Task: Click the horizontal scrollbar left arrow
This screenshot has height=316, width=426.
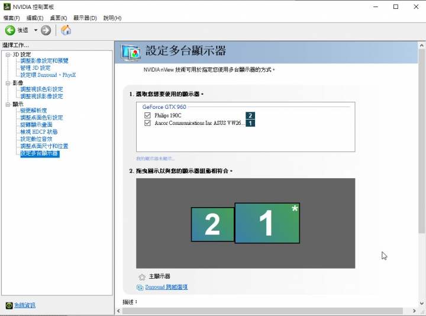Action: click(x=118, y=311)
